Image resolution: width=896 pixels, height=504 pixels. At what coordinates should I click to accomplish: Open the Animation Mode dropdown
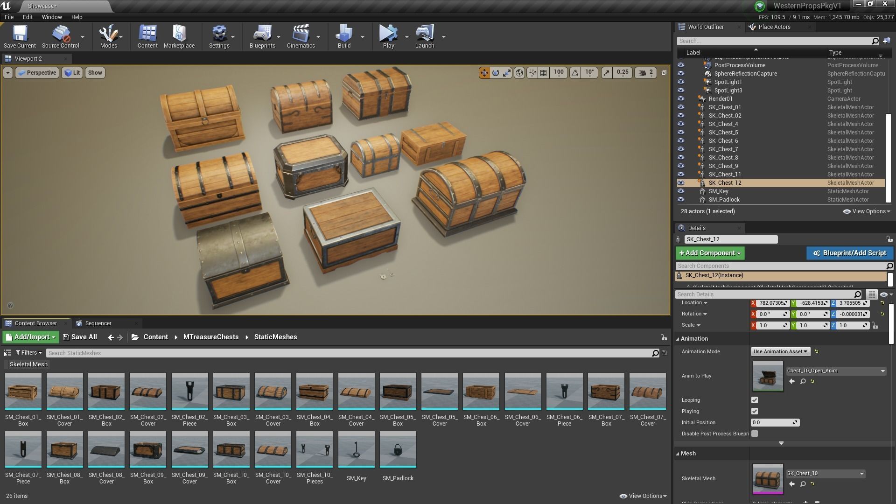click(x=780, y=351)
